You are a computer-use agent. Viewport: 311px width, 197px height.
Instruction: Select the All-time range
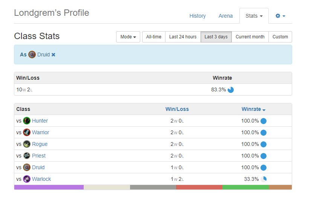[x=154, y=37]
